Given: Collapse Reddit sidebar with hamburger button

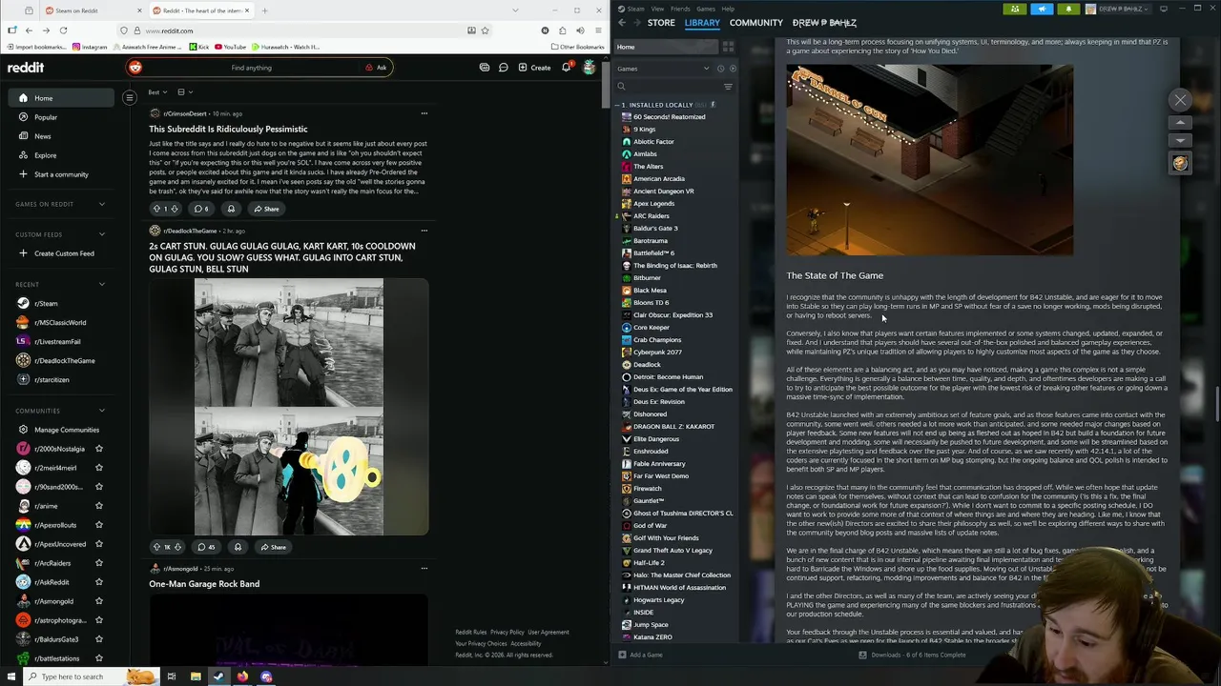Looking at the screenshot, I should click(130, 97).
